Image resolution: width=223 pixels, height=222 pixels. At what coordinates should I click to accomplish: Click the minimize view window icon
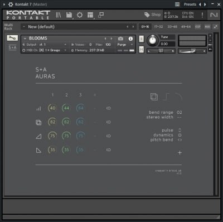101,15
